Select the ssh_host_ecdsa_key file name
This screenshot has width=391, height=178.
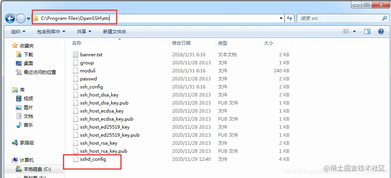coord(102,111)
